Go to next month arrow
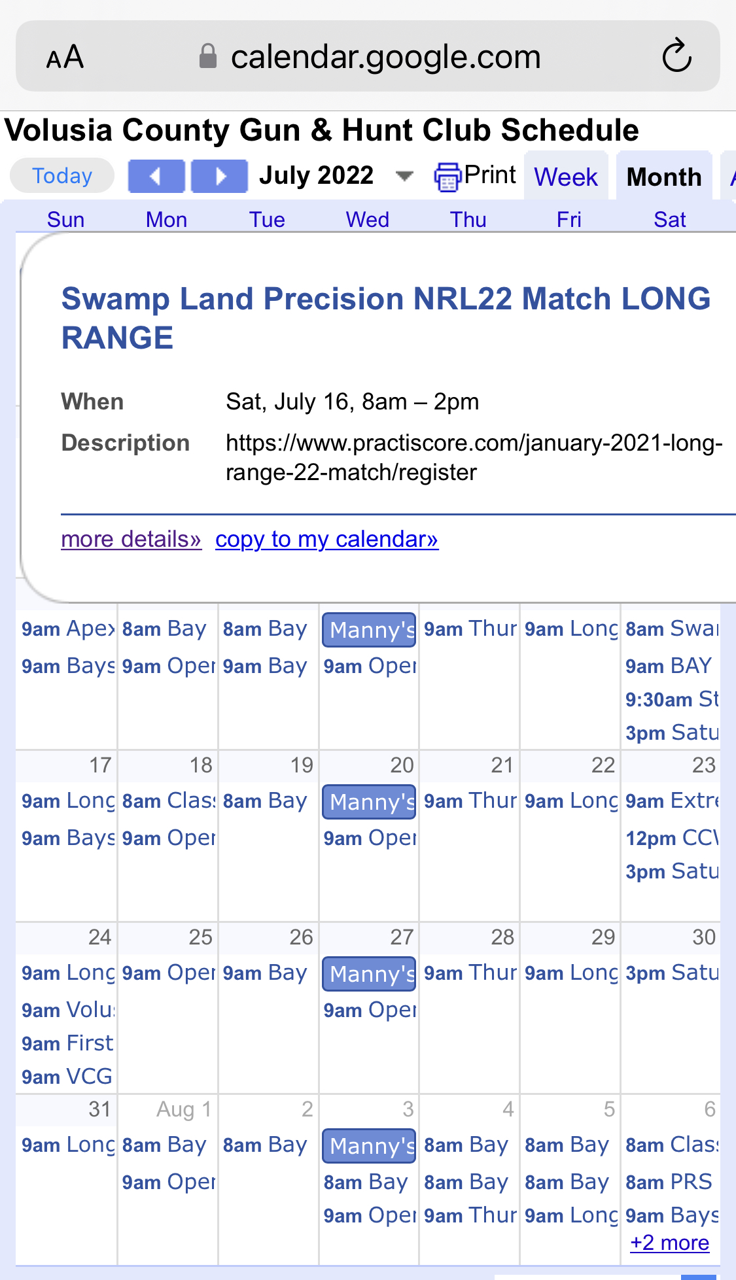Screen dimensions: 736x1280 coord(219,176)
